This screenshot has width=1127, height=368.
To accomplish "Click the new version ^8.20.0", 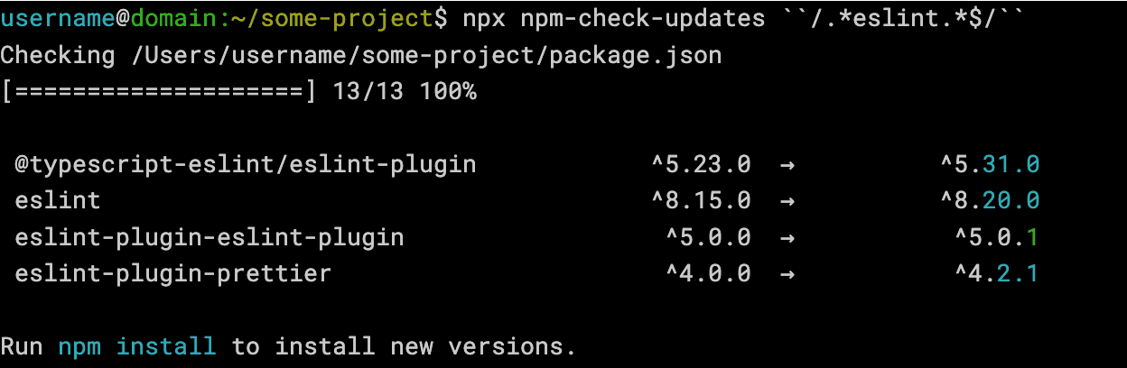I will pos(990,200).
